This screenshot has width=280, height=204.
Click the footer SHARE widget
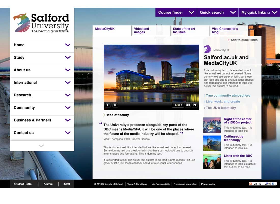(263, 184)
